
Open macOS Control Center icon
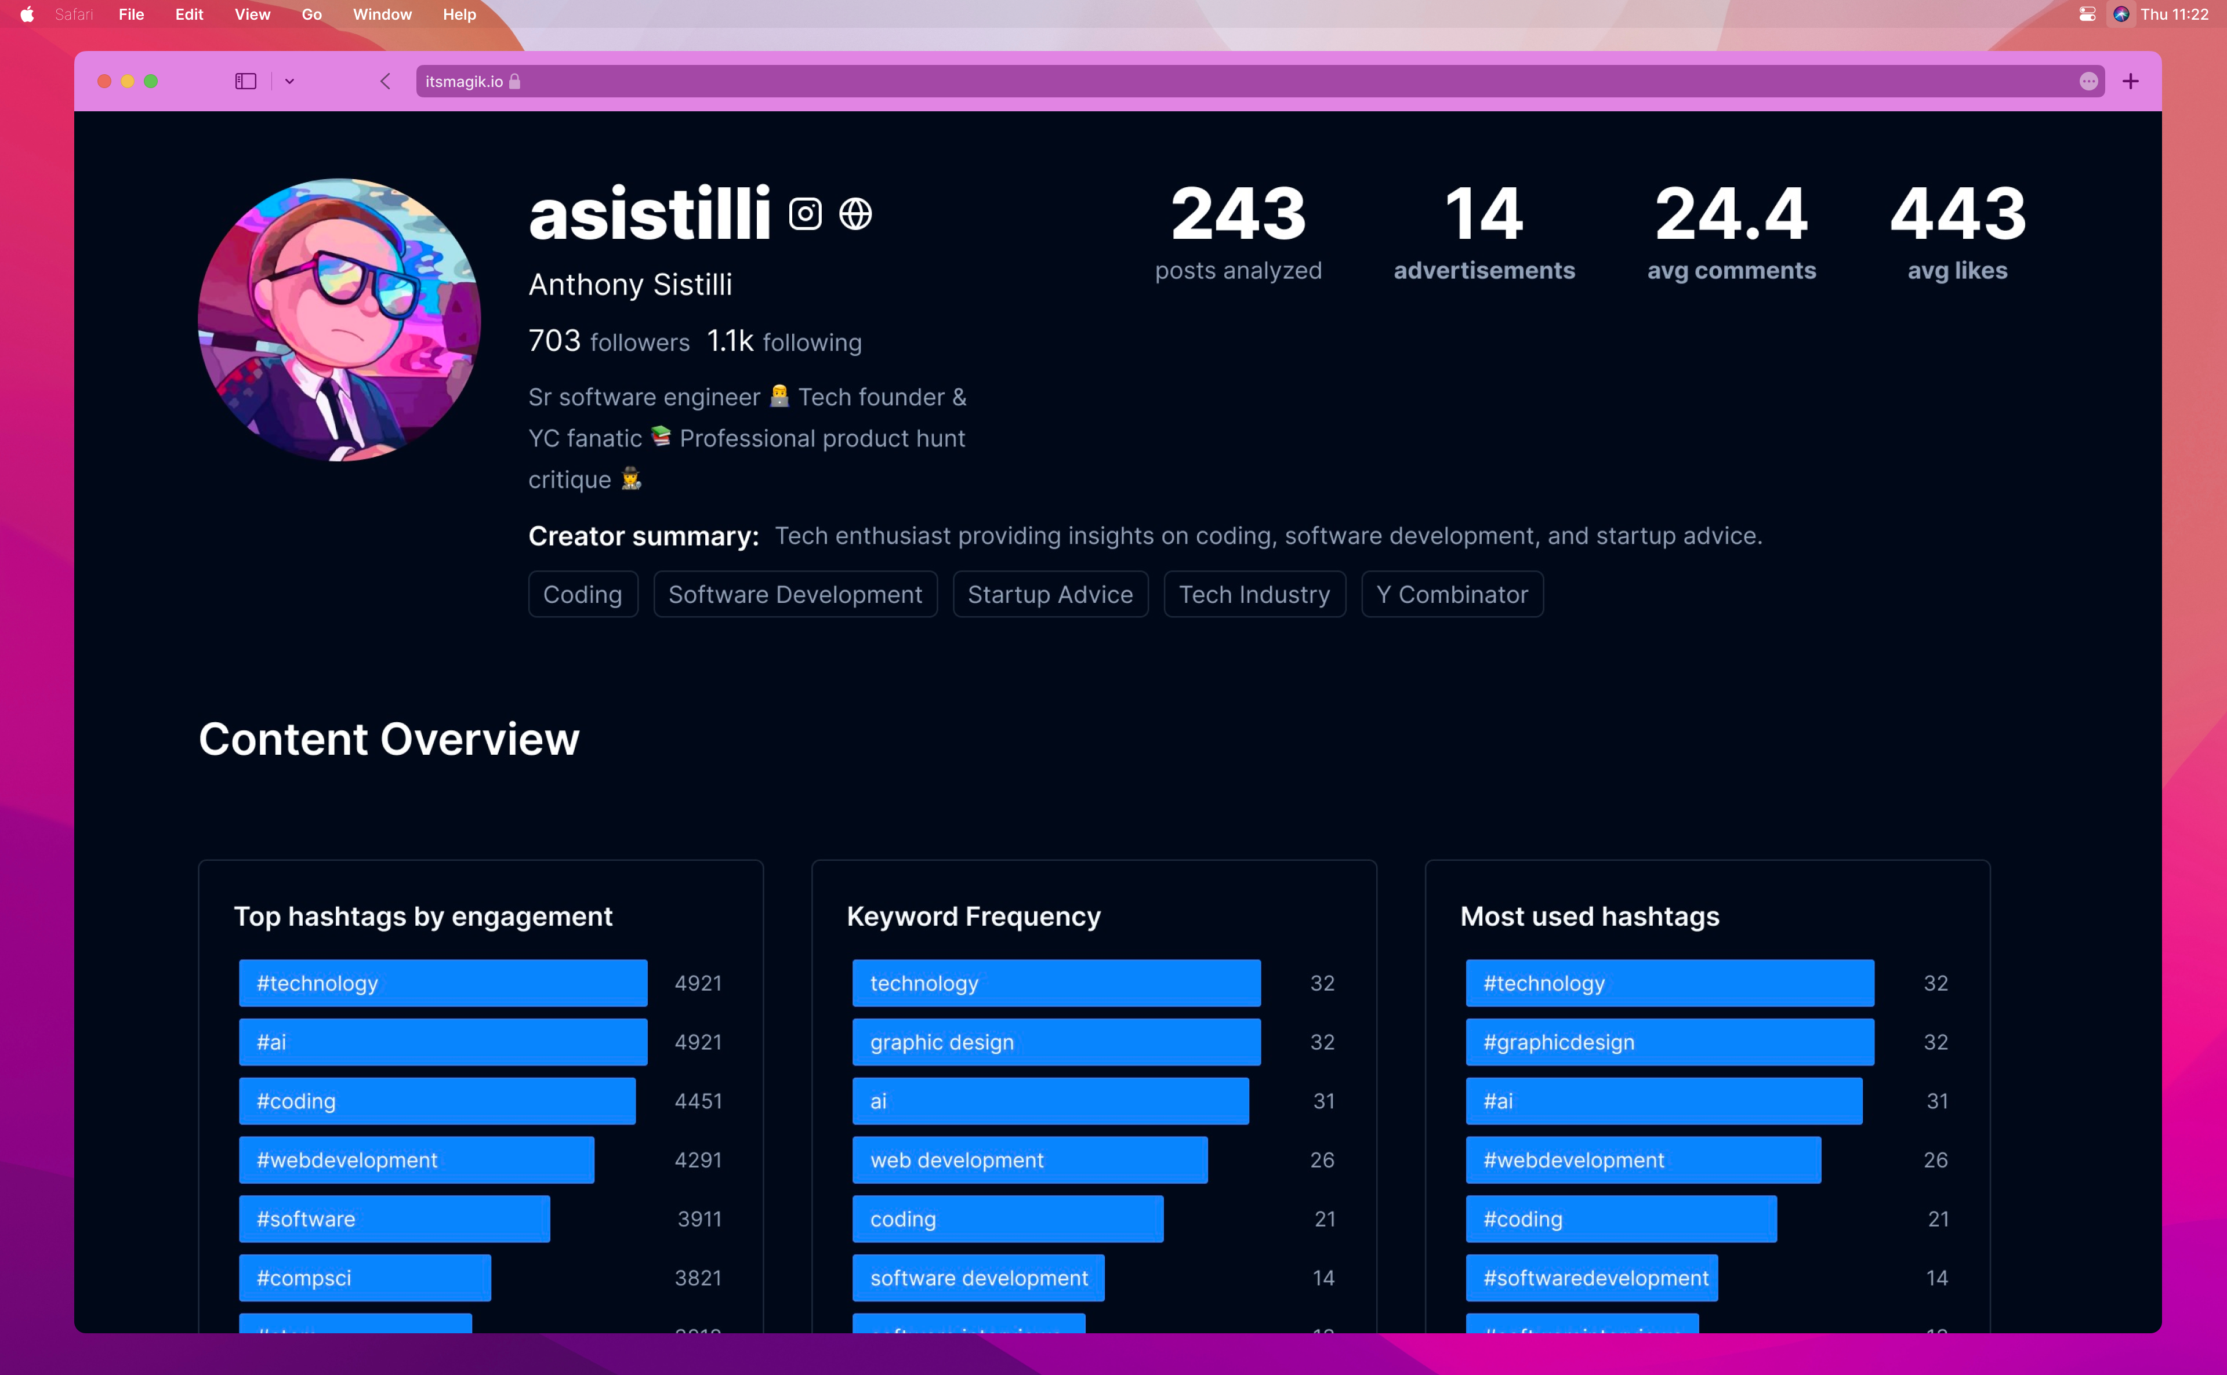(x=2087, y=14)
